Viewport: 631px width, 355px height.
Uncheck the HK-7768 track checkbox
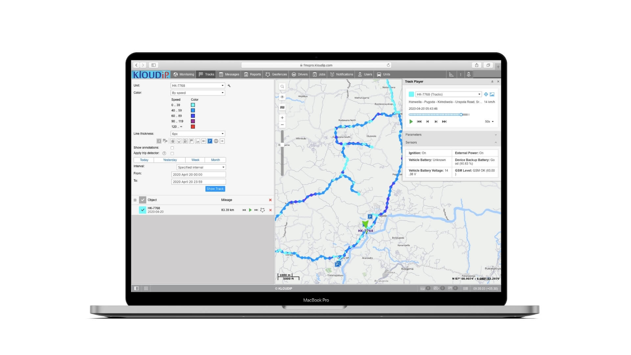(143, 210)
